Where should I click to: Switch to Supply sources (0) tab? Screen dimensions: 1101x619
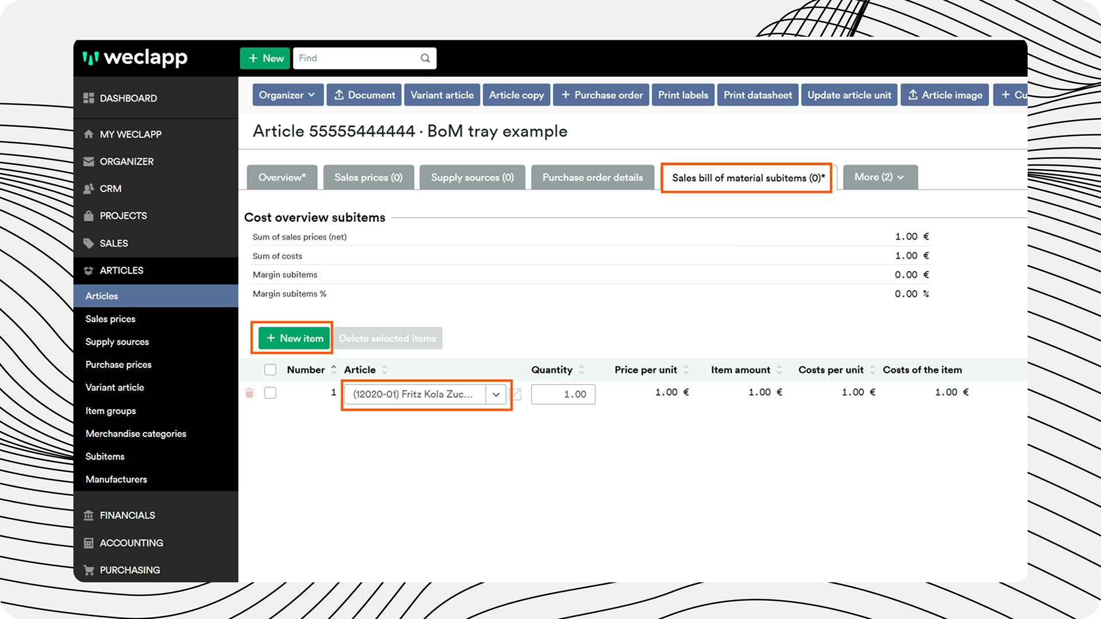473,177
